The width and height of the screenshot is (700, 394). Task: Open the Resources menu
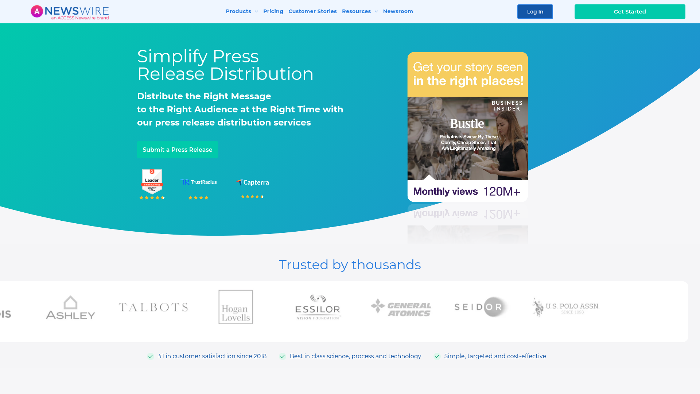(356, 11)
